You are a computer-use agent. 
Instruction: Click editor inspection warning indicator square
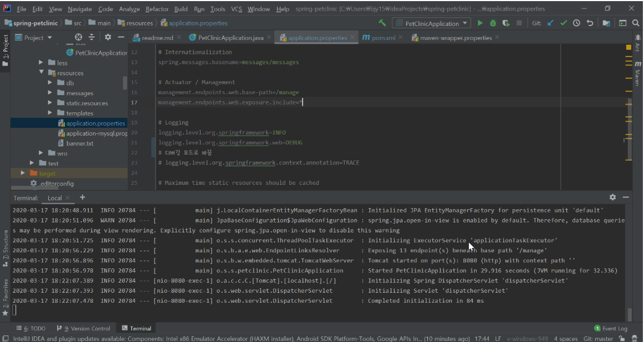click(x=628, y=48)
